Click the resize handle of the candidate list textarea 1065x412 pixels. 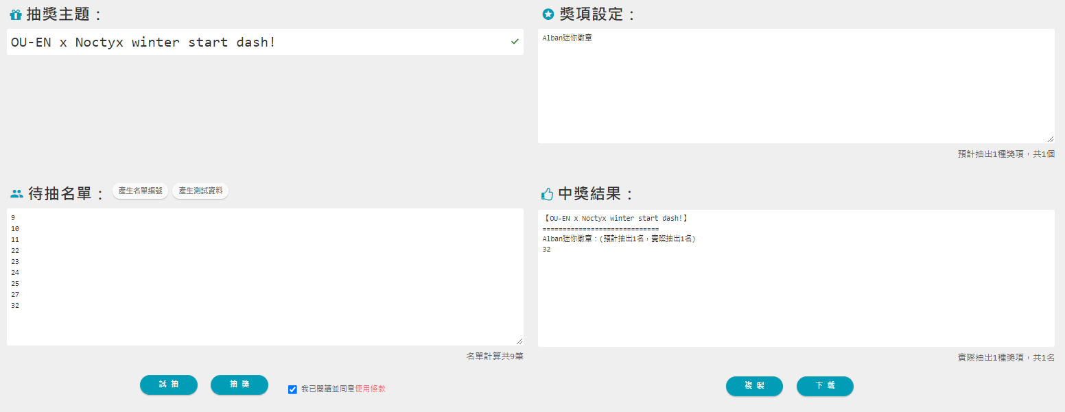(519, 341)
